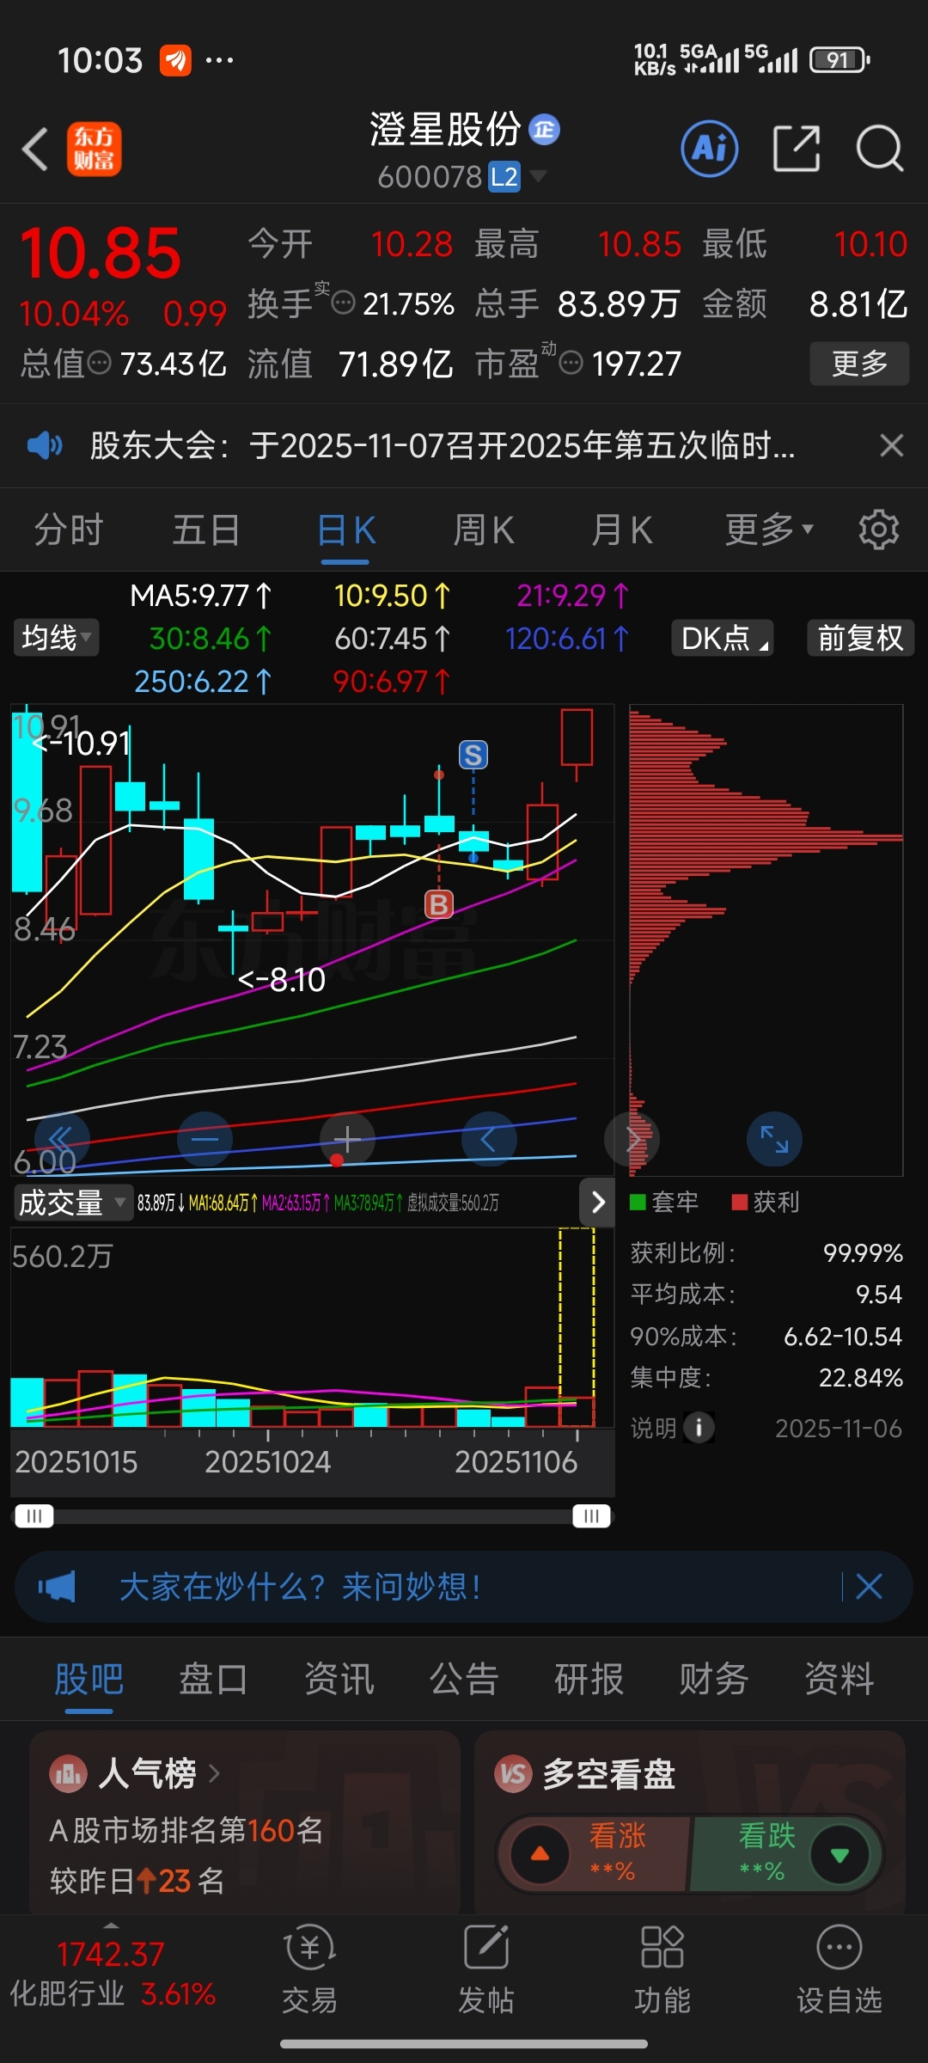Select the 股吧 tab

pyautogui.click(x=89, y=1679)
